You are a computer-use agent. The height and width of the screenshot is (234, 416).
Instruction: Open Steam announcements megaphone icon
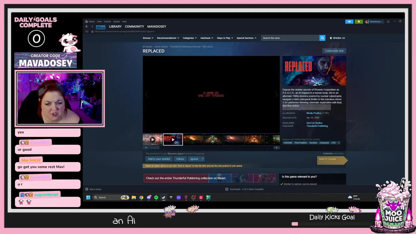tap(349, 21)
